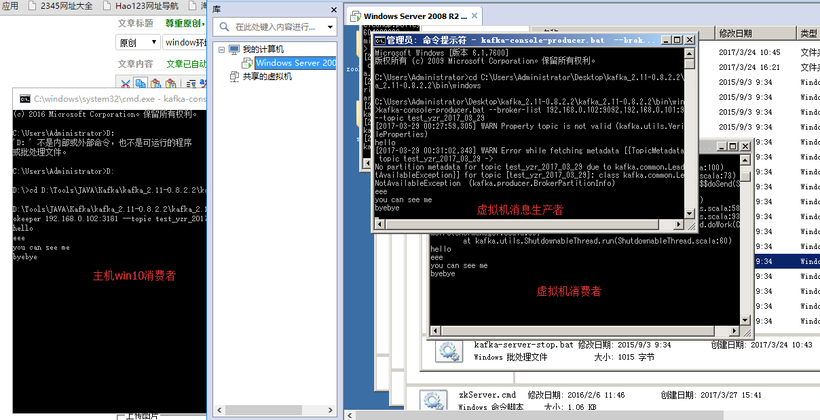Select the highlighted row in the explorer list

click(786, 261)
